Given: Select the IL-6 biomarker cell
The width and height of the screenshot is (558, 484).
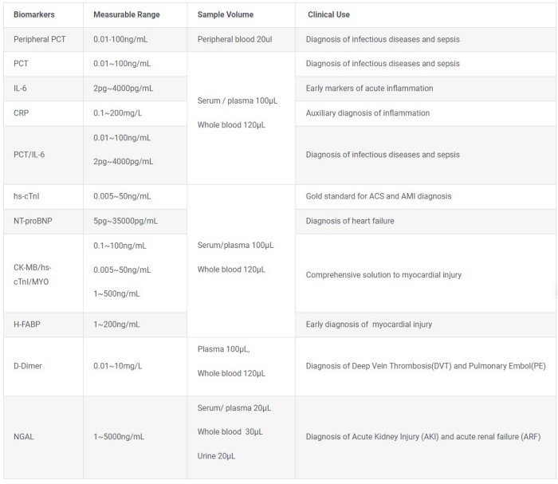Looking at the screenshot, I should point(22,89).
